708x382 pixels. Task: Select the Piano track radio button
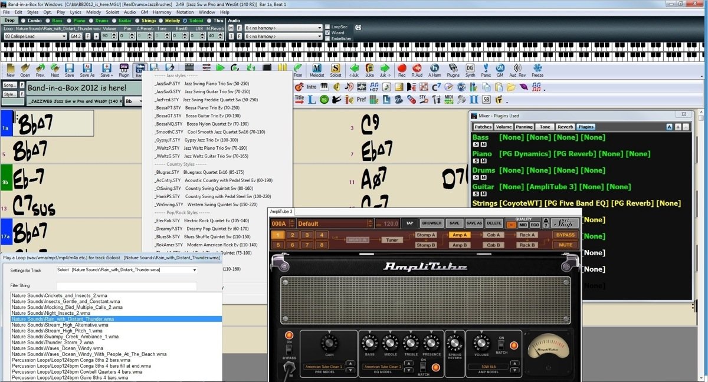(x=68, y=21)
